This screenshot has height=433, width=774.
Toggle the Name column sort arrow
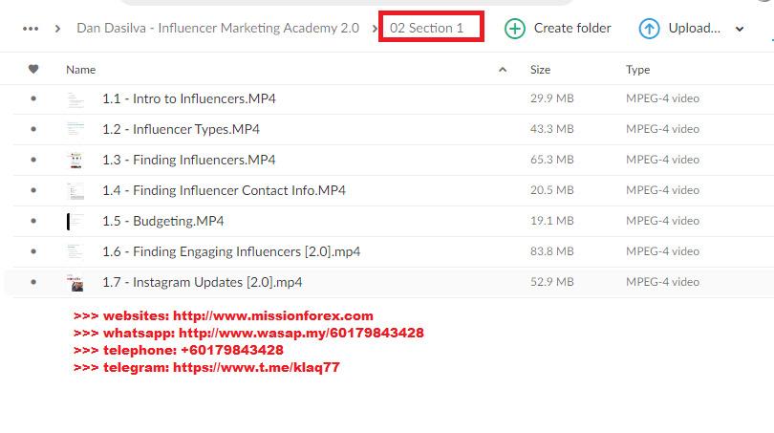tap(503, 70)
